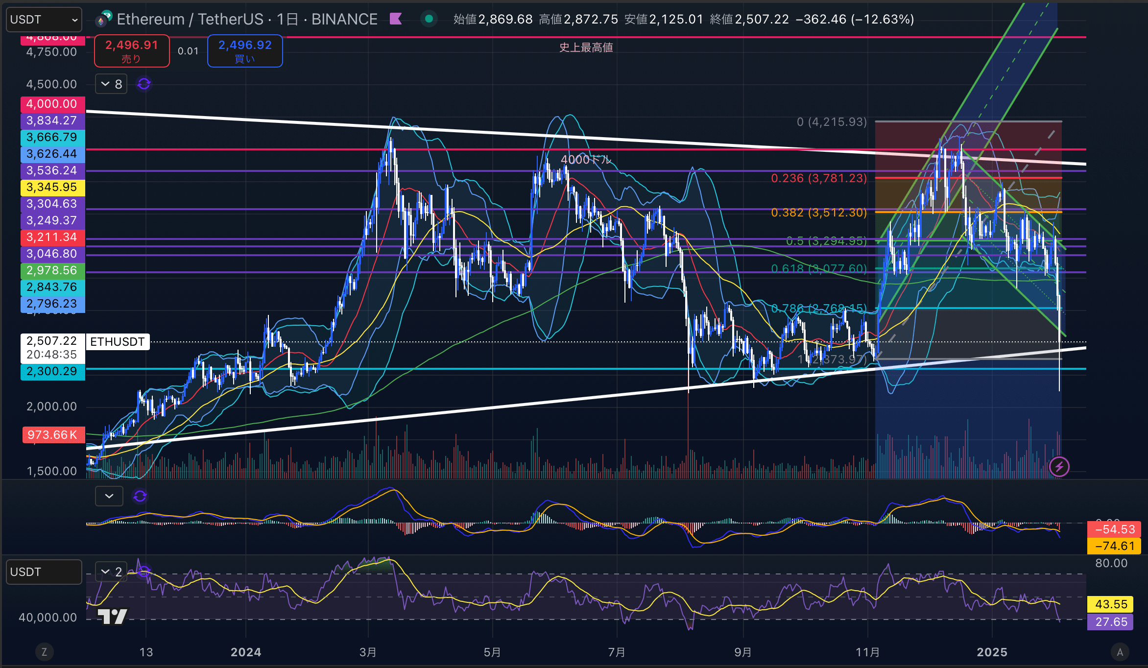This screenshot has width=1148, height=668.
Task: Select the 3,046.80 purple price label
Action: pyautogui.click(x=52, y=254)
